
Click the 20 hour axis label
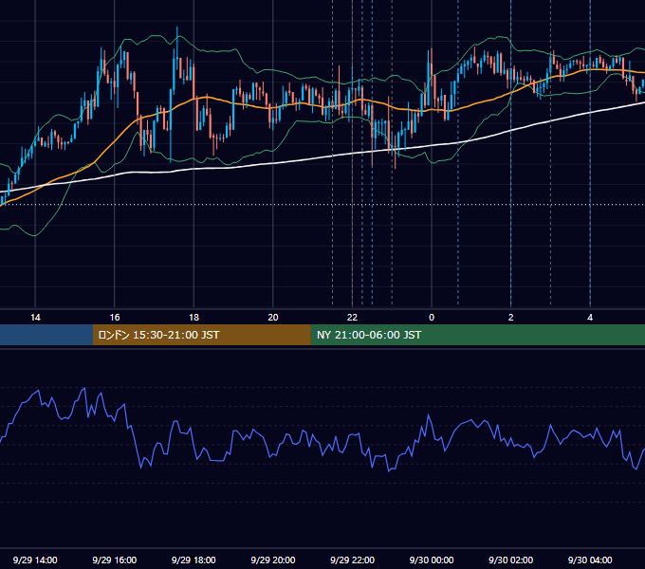(x=273, y=318)
